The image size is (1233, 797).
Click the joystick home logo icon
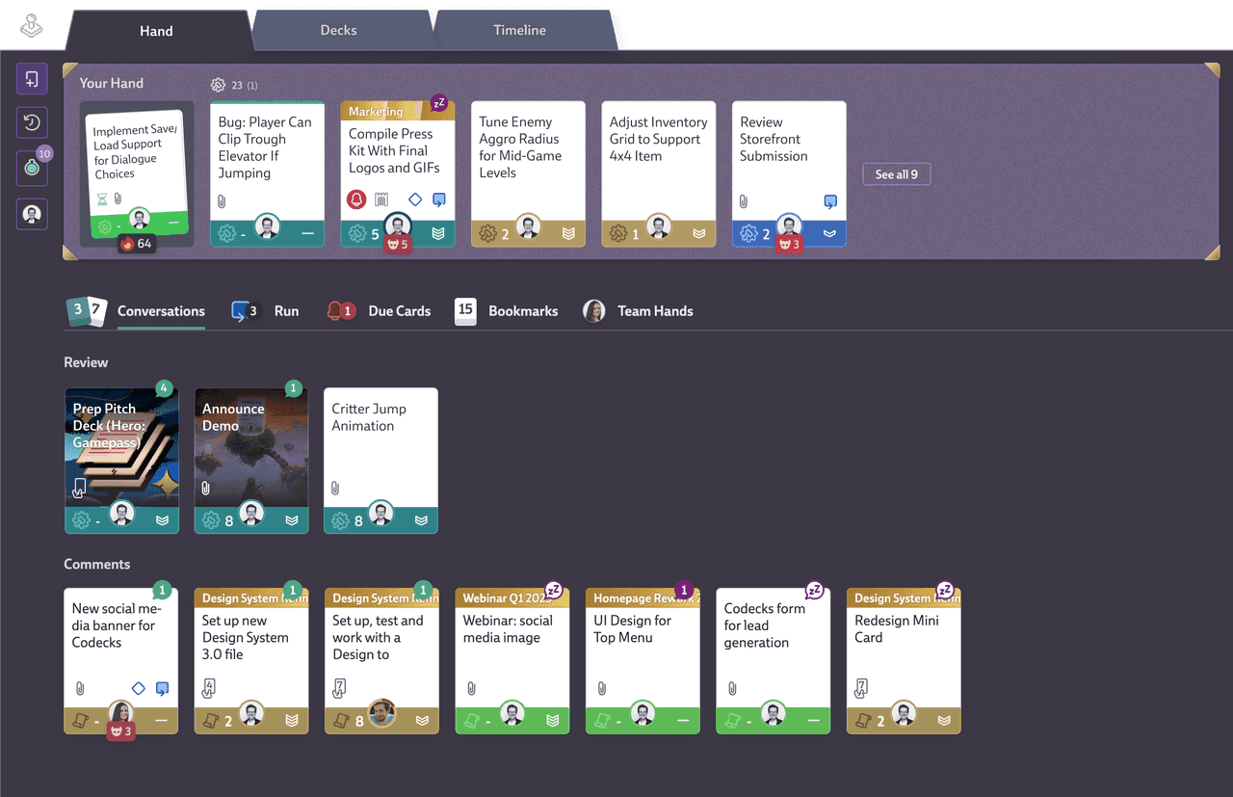point(32,26)
